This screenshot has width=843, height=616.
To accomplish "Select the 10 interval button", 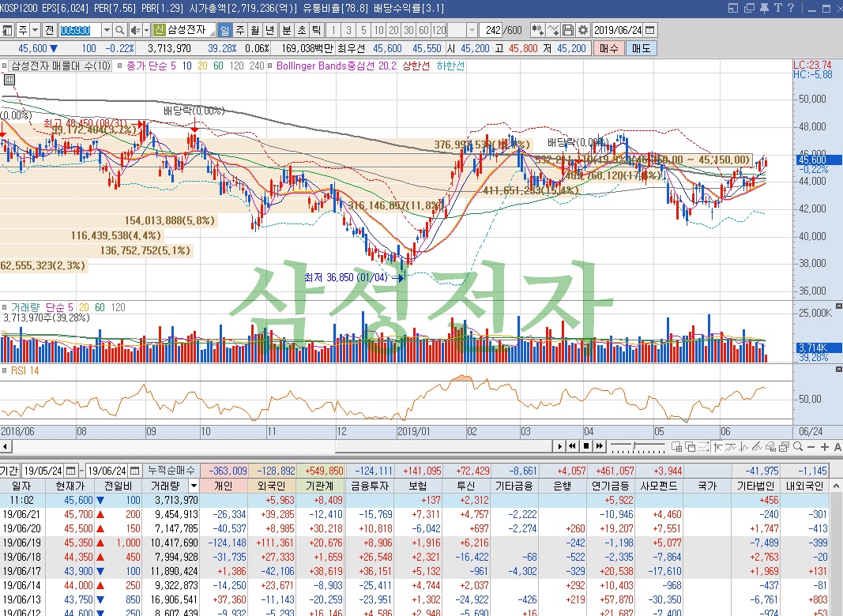I will [x=378, y=30].
